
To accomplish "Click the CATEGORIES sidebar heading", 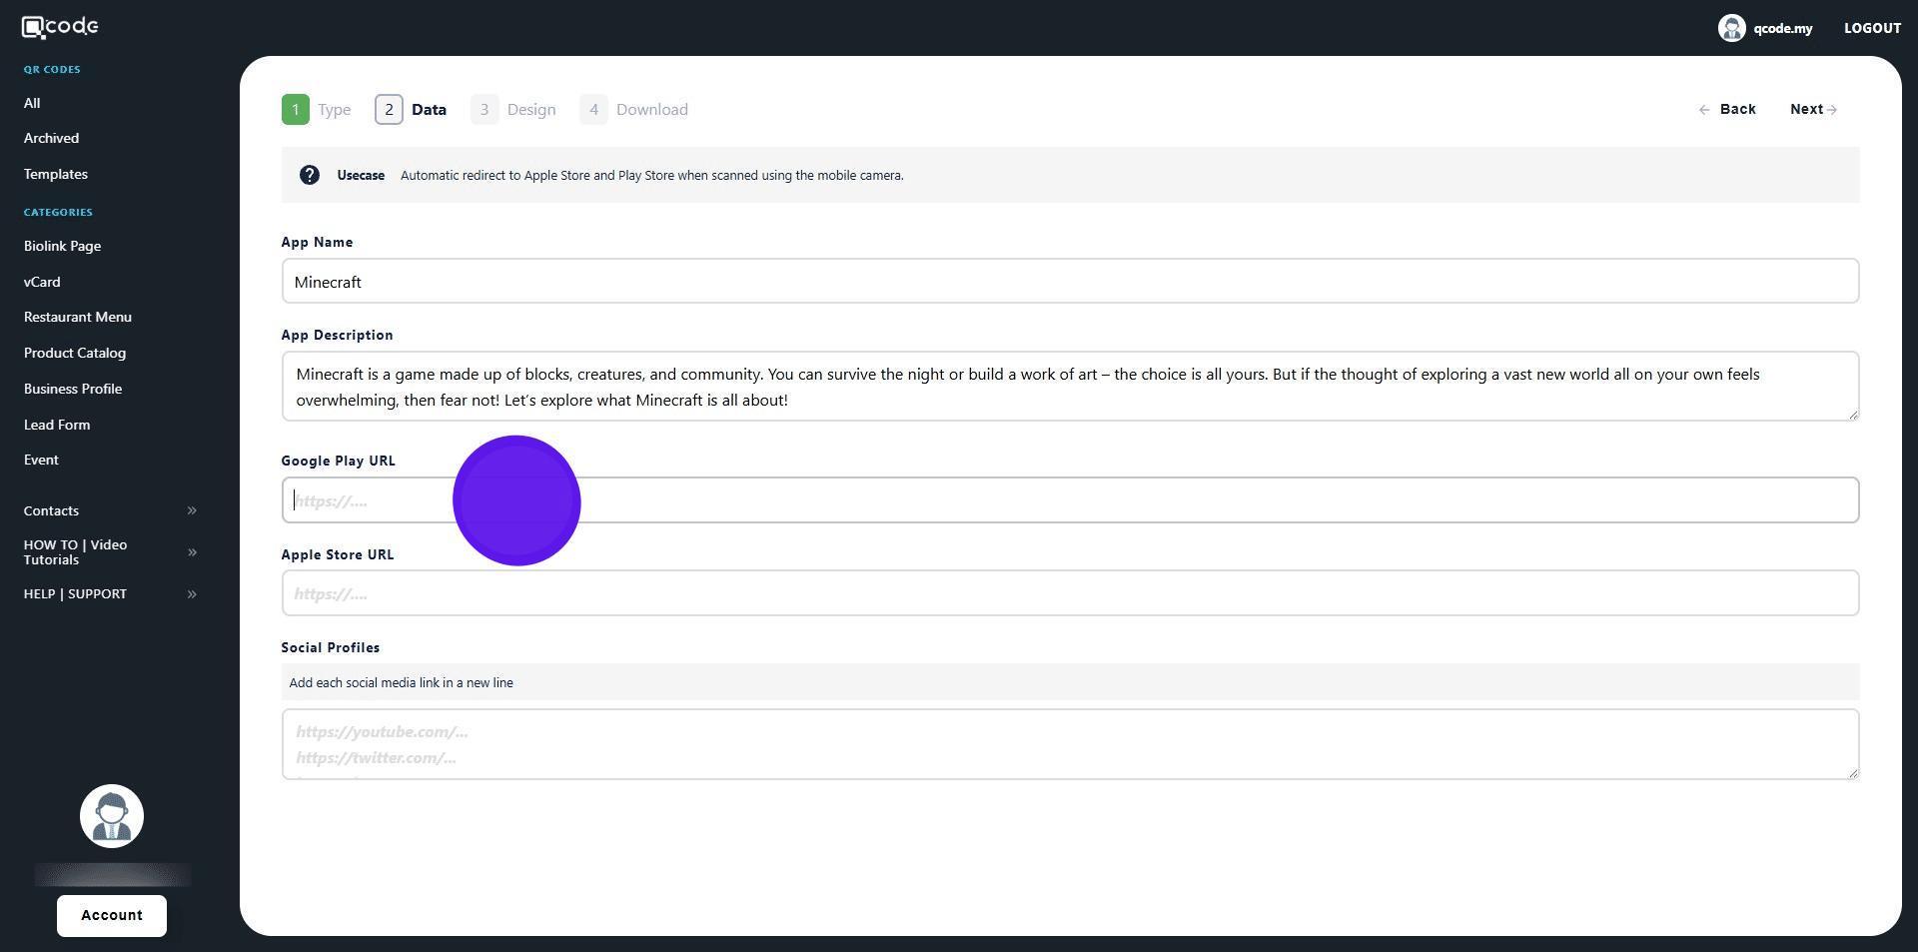I will pyautogui.click(x=58, y=212).
